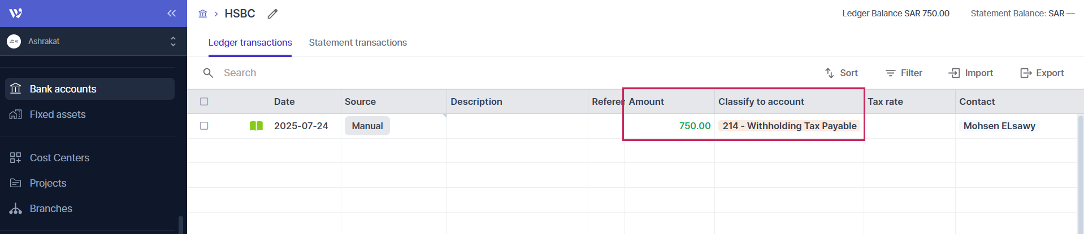
Task: Open Cost Centers in sidebar
Action: pyautogui.click(x=59, y=158)
